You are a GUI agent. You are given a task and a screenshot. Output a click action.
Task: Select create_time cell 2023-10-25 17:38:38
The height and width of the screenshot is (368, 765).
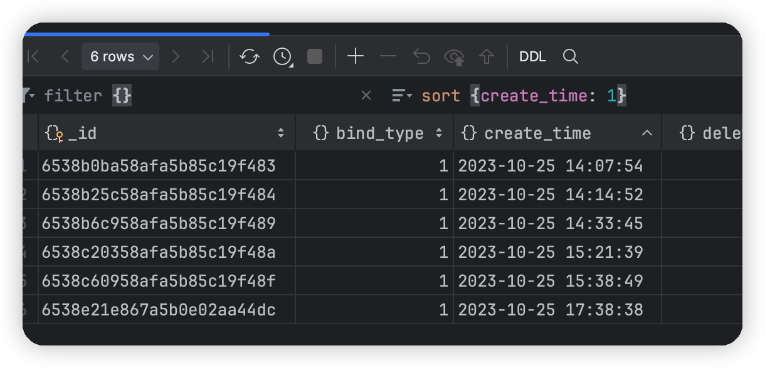(557, 310)
